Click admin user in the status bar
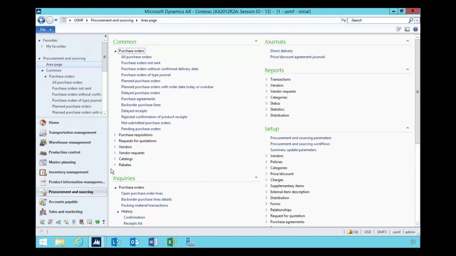Screen dimensions: 456x256 pyautogui.click(x=410, y=232)
